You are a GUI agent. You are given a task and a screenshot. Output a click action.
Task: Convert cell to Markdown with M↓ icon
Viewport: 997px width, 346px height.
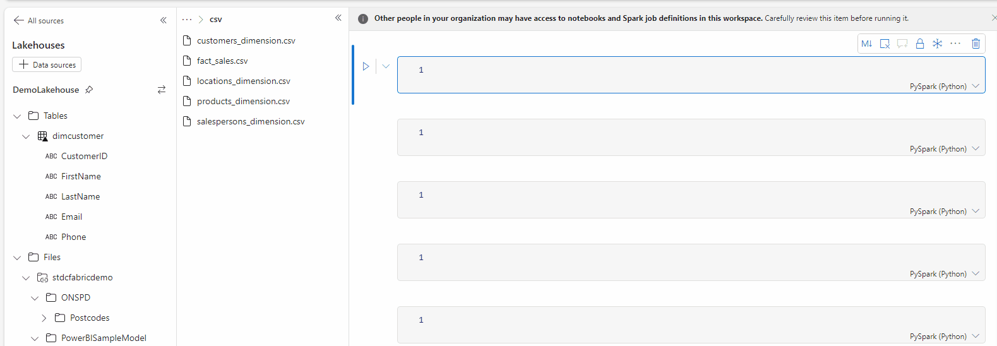866,44
